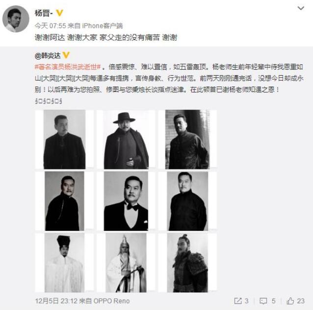313x310 pixels.
Task: Open the first portrait photo in the grid
Action: pyautogui.click(x=64, y=140)
